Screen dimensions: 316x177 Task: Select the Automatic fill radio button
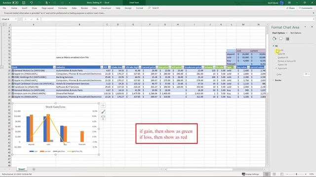276,68
